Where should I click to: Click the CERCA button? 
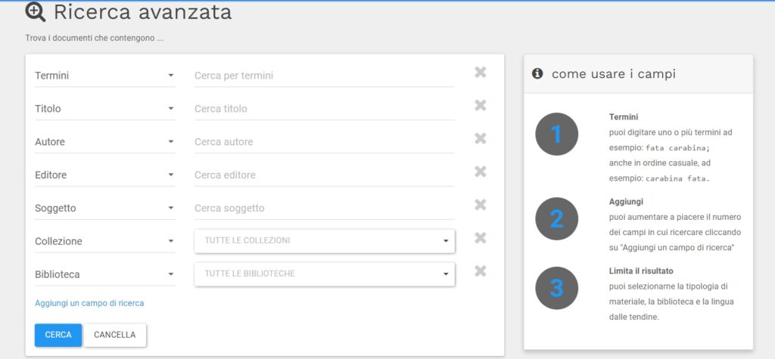point(58,335)
